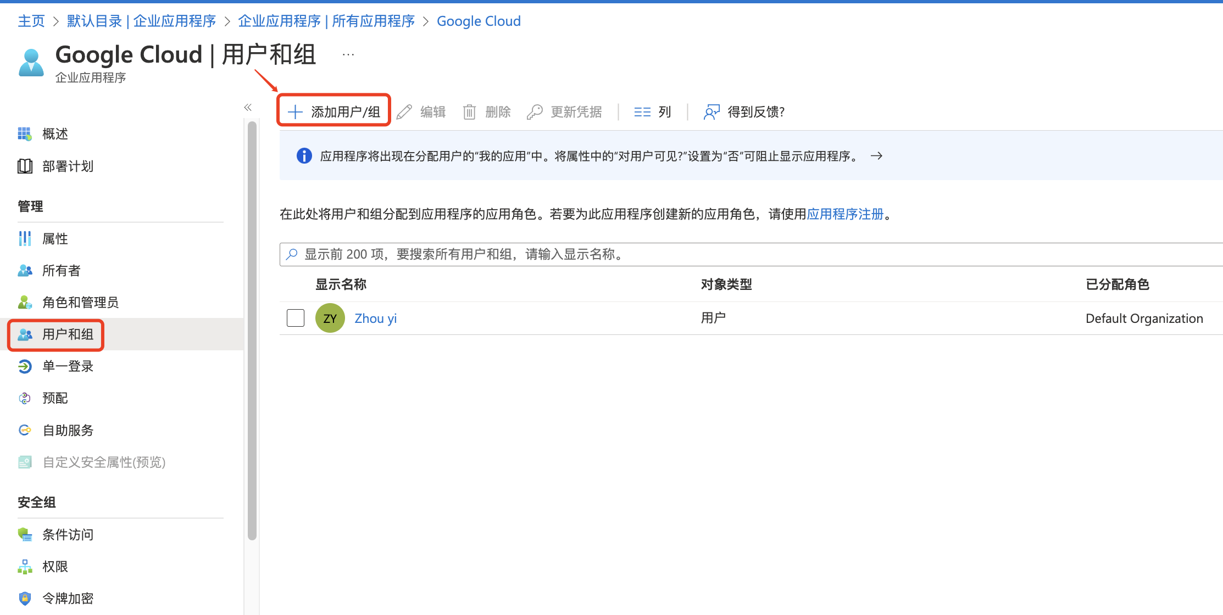Viewport: 1223px width, 615px height.
Task: Click the ZY user avatar
Action: click(330, 318)
